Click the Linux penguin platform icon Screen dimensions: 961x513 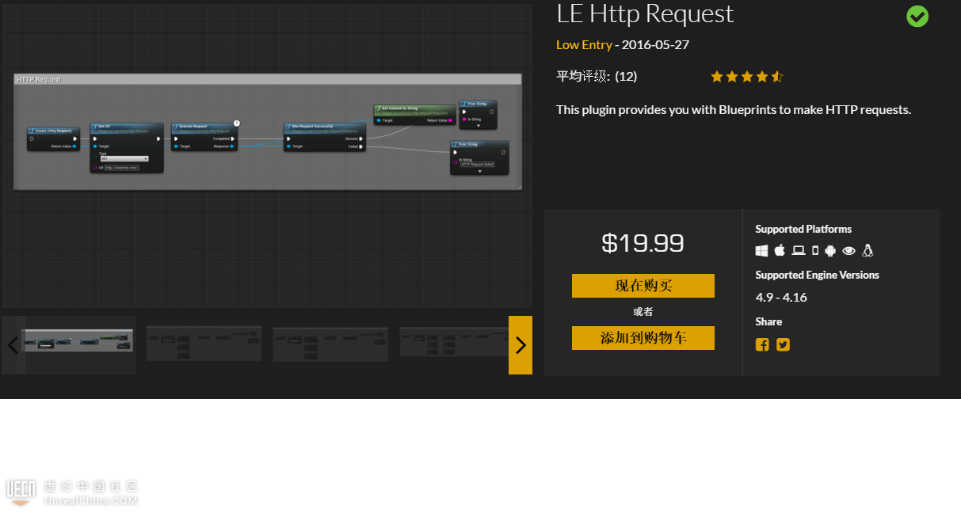[868, 251]
